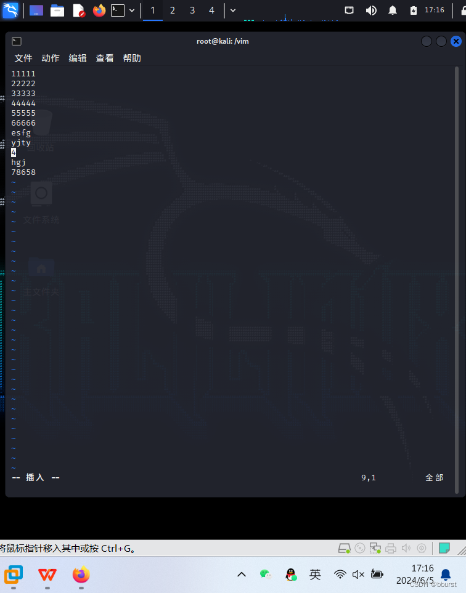Image resolution: width=466 pixels, height=593 pixels.
Task: Open the Kali panel volume control
Action: [371, 10]
